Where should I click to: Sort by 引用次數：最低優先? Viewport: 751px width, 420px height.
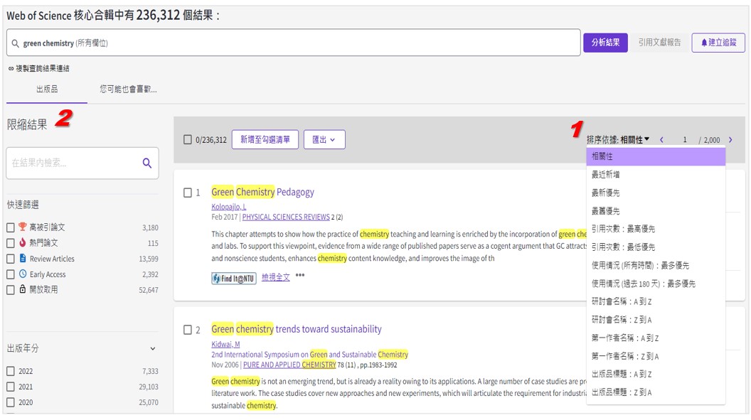(656, 247)
